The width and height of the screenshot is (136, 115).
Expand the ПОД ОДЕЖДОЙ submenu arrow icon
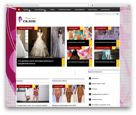(45, 11)
